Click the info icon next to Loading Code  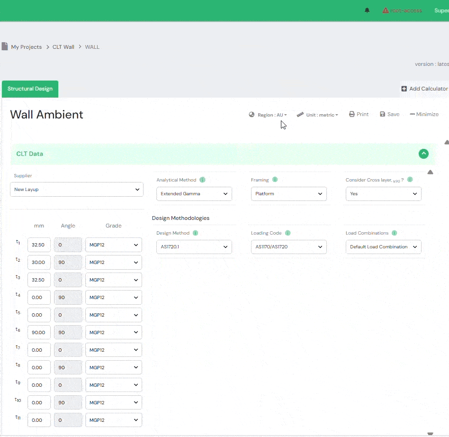(288, 233)
